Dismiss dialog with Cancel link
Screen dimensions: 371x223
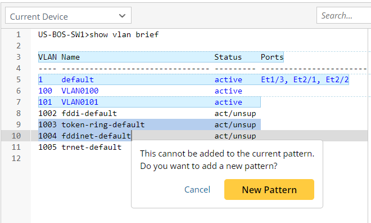coord(197,190)
